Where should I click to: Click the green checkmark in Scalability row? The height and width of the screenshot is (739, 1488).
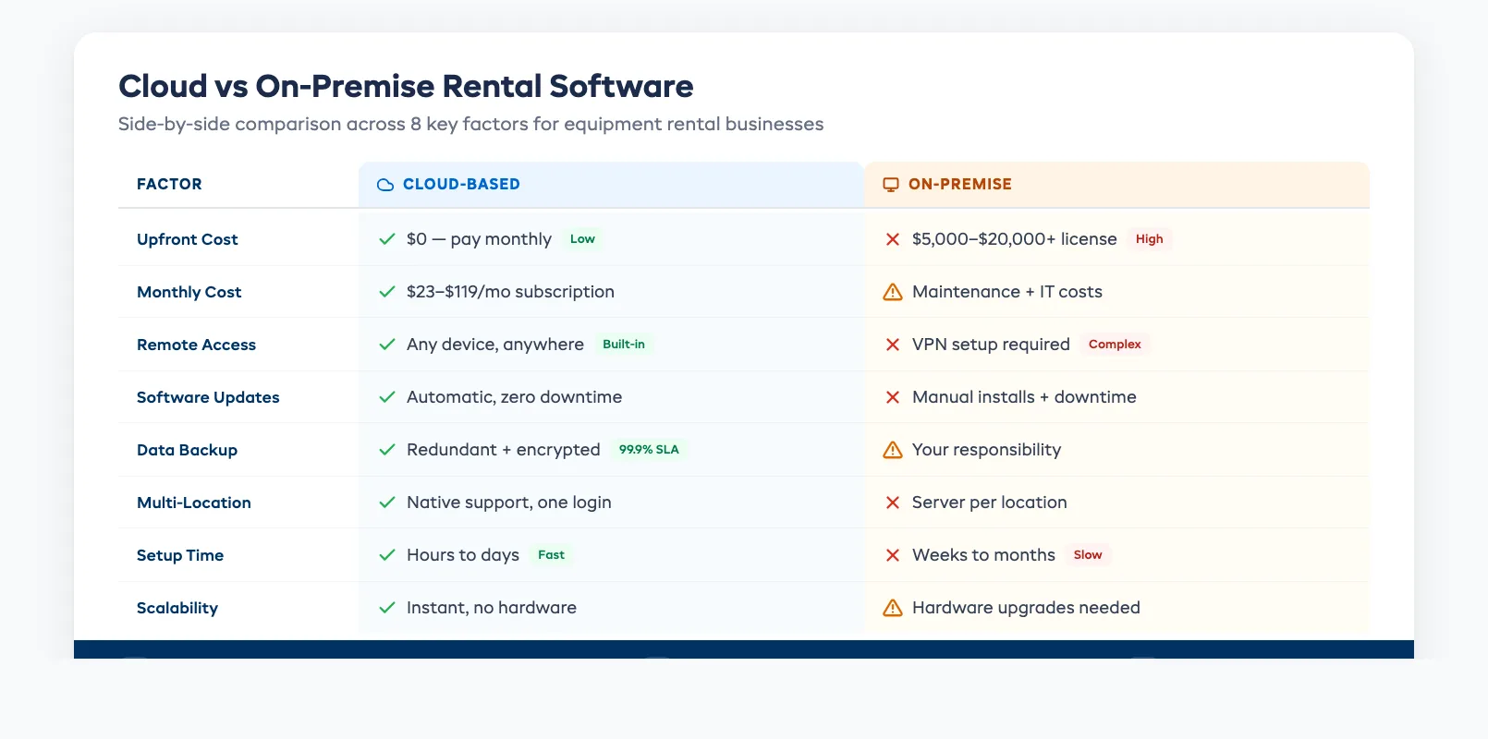387,608
